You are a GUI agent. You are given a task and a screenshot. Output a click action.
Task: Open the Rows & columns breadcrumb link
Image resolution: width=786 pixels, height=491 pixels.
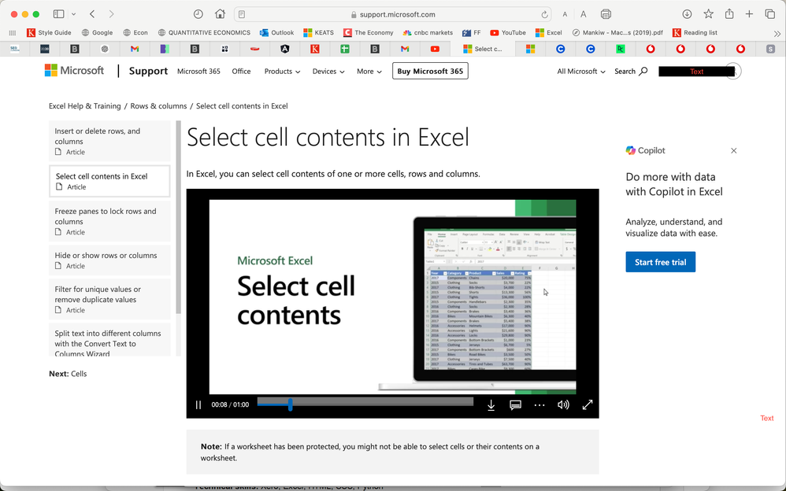(158, 105)
